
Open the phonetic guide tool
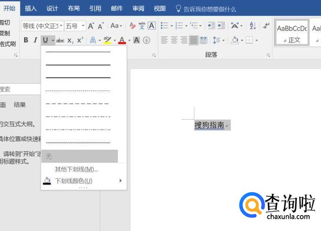pos(142,26)
